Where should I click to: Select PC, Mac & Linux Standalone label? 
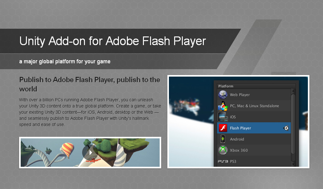[254, 106]
